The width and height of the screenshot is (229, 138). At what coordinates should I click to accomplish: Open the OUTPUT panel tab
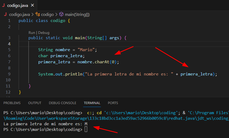click(x=35, y=103)
